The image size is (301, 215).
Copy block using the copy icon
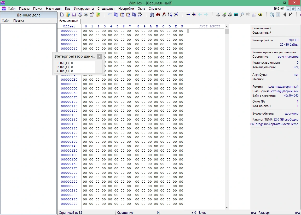116,15
